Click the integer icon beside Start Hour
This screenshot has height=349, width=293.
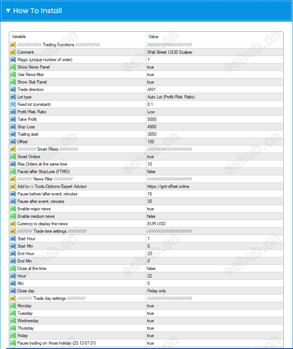point(13,239)
